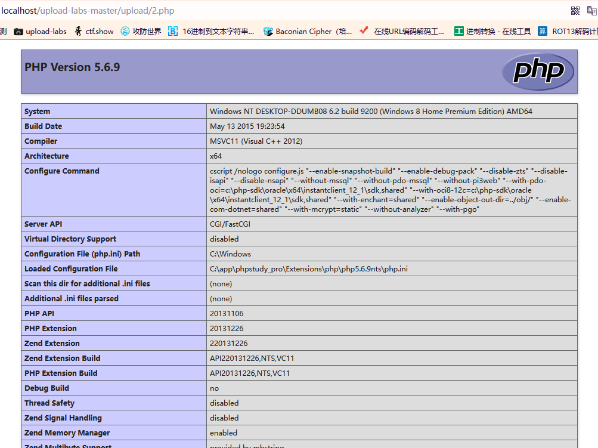Open the 16进制到文本字符串 bookmark
The width and height of the screenshot is (598, 448).
pos(211,31)
